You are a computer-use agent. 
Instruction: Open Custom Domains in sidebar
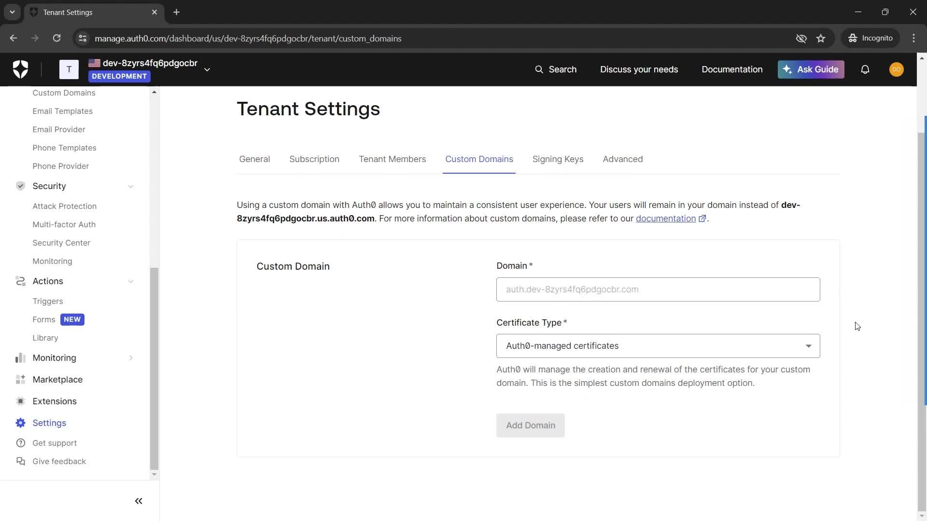click(x=64, y=93)
